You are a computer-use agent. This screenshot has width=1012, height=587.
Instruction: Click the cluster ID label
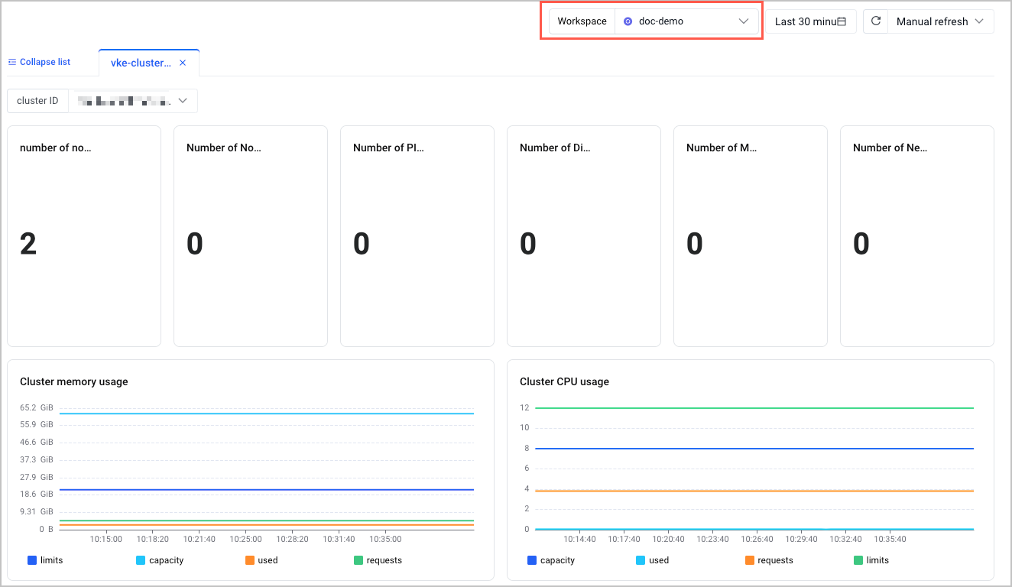pyautogui.click(x=37, y=101)
